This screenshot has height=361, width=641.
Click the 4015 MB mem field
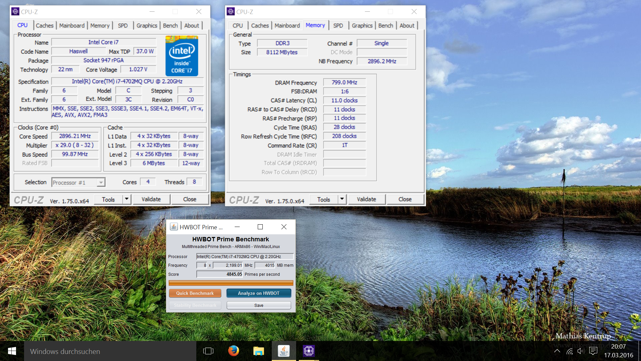265,265
